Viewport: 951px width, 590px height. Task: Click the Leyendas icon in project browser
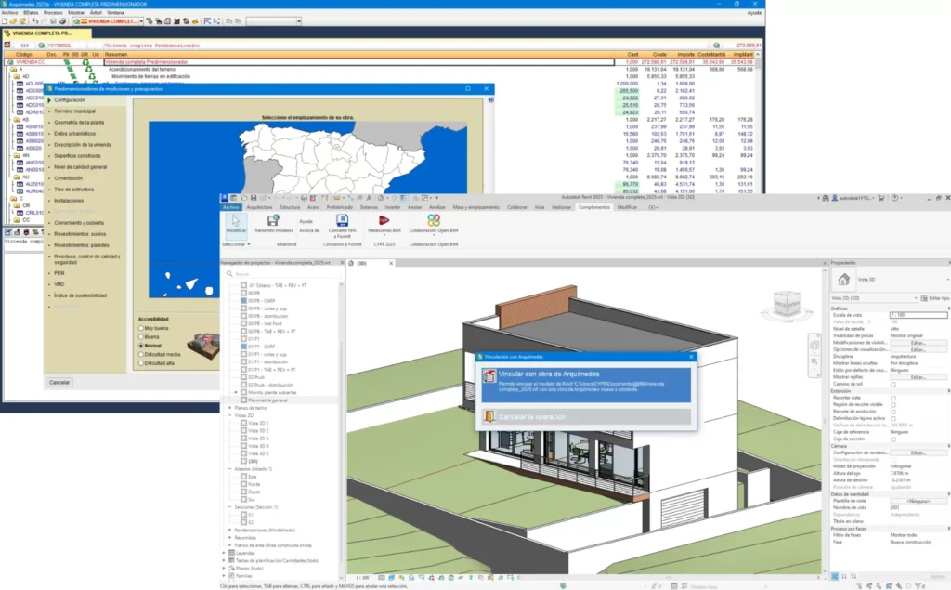[231, 553]
